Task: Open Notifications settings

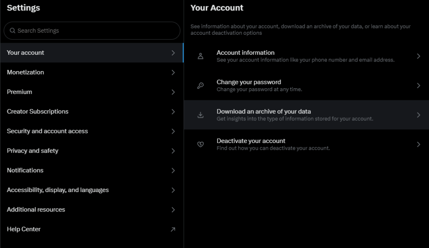Action: point(25,171)
